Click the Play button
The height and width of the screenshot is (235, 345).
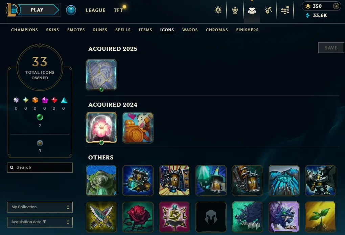click(x=38, y=10)
